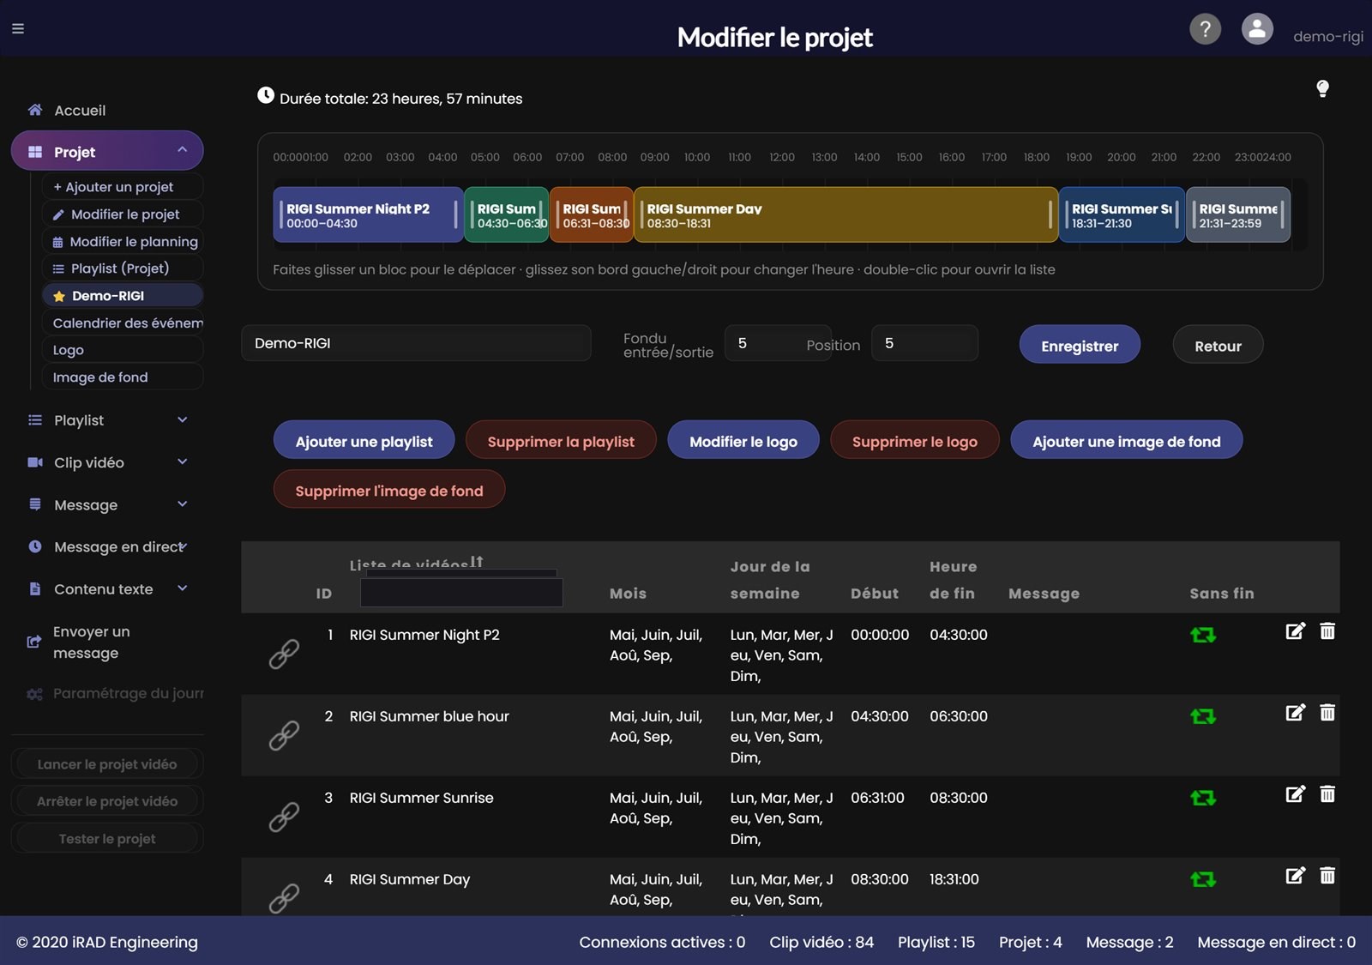
Task: Open Modifier le planning menu item
Action: [x=125, y=242]
